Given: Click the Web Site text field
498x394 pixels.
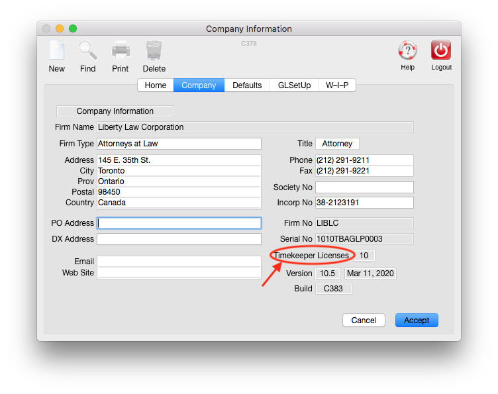Looking at the screenshot, I should pos(179,273).
